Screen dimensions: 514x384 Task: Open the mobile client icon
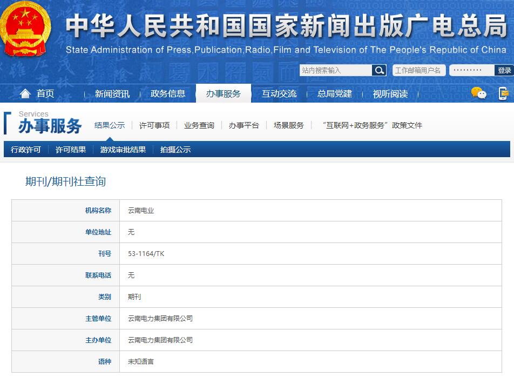[x=503, y=93]
